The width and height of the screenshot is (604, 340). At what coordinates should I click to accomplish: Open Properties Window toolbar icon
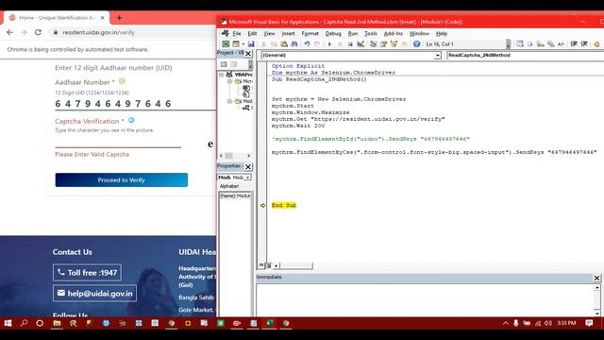click(x=384, y=44)
